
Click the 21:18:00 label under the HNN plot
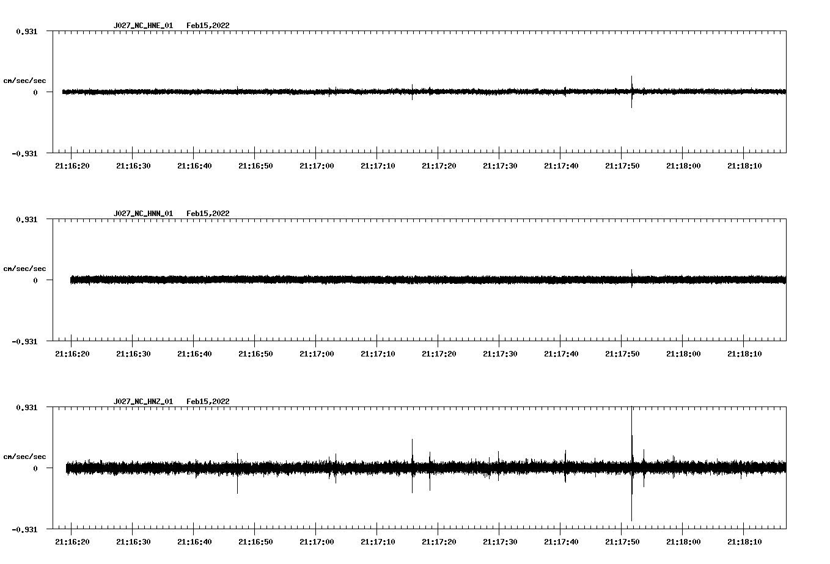(683, 354)
